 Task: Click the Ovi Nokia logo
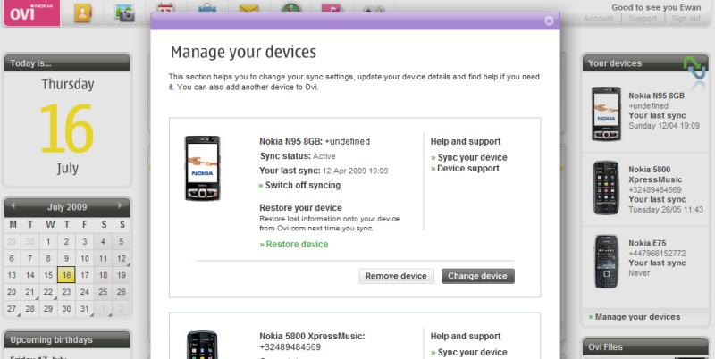point(29,13)
